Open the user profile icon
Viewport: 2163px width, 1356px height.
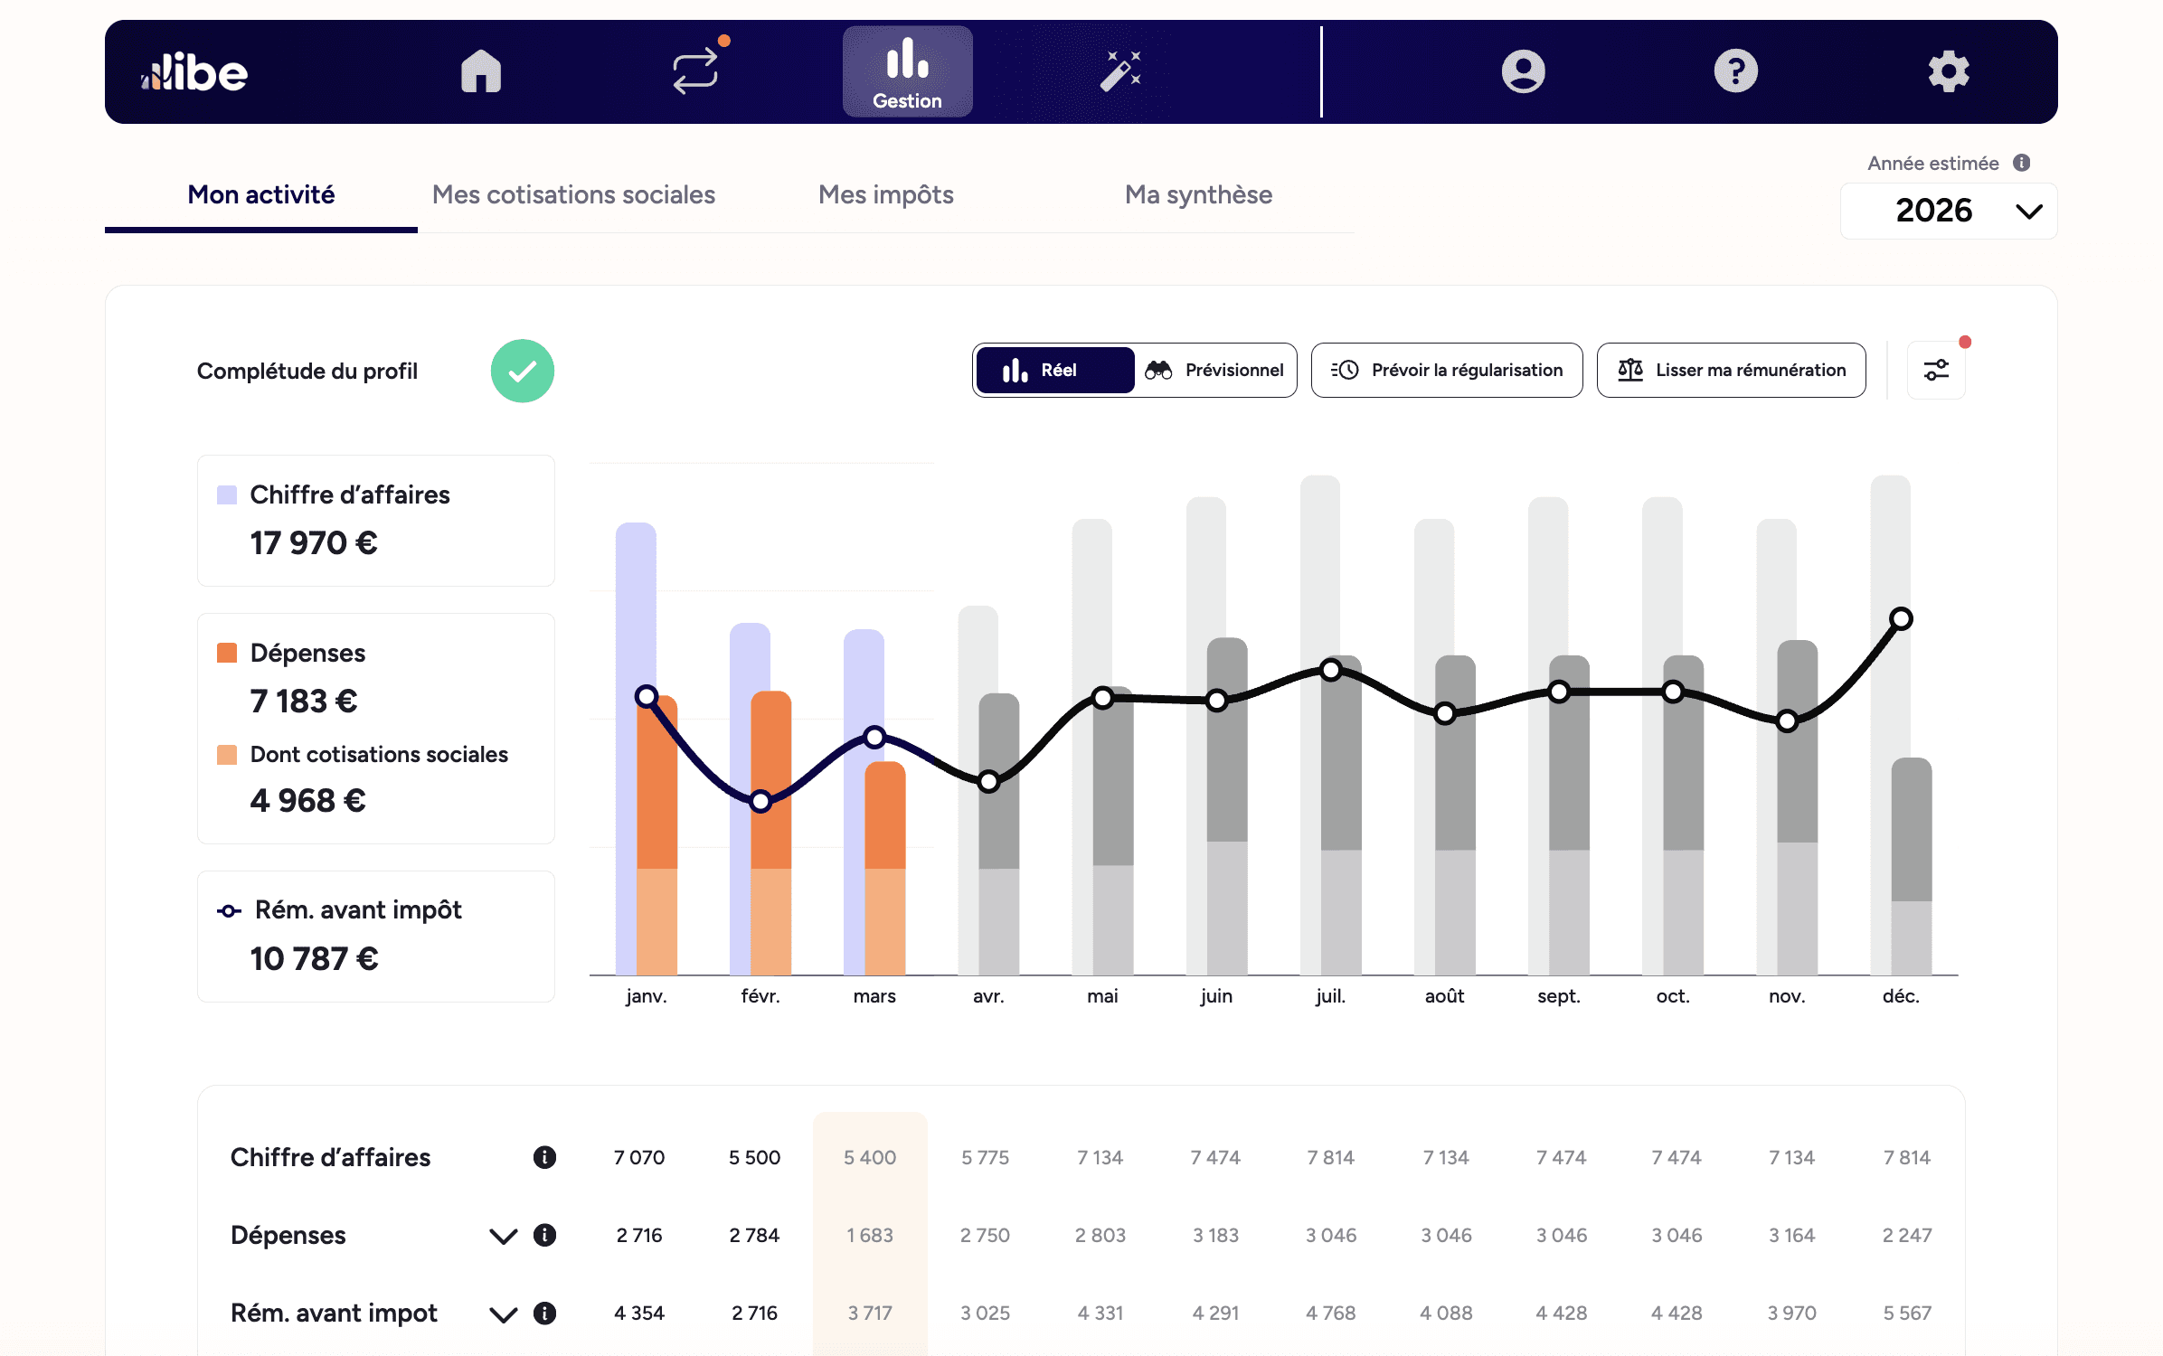tap(1523, 71)
